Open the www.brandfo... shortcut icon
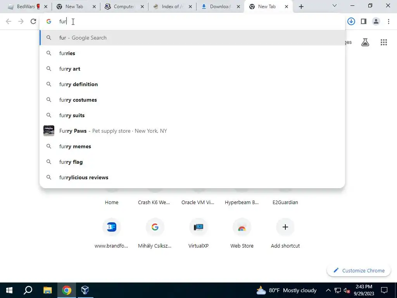Screen dimensions: 397x298 [111, 227]
